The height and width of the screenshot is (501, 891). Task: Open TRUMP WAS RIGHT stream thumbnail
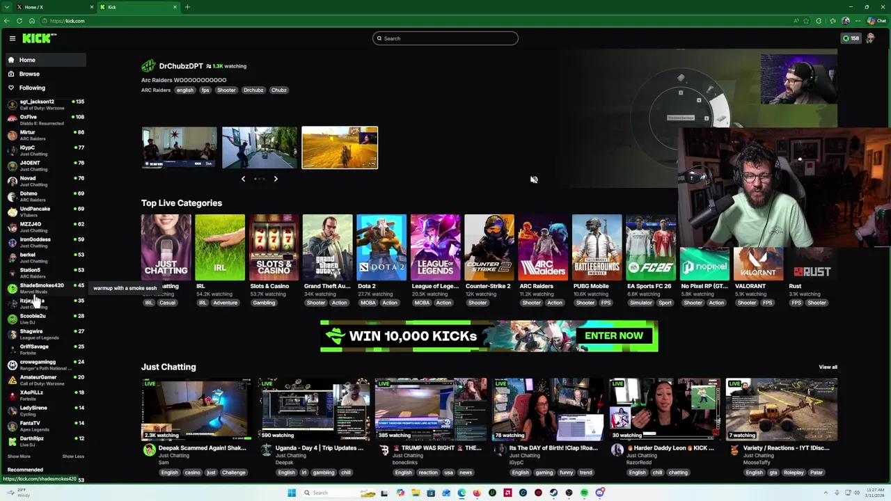pos(431,410)
